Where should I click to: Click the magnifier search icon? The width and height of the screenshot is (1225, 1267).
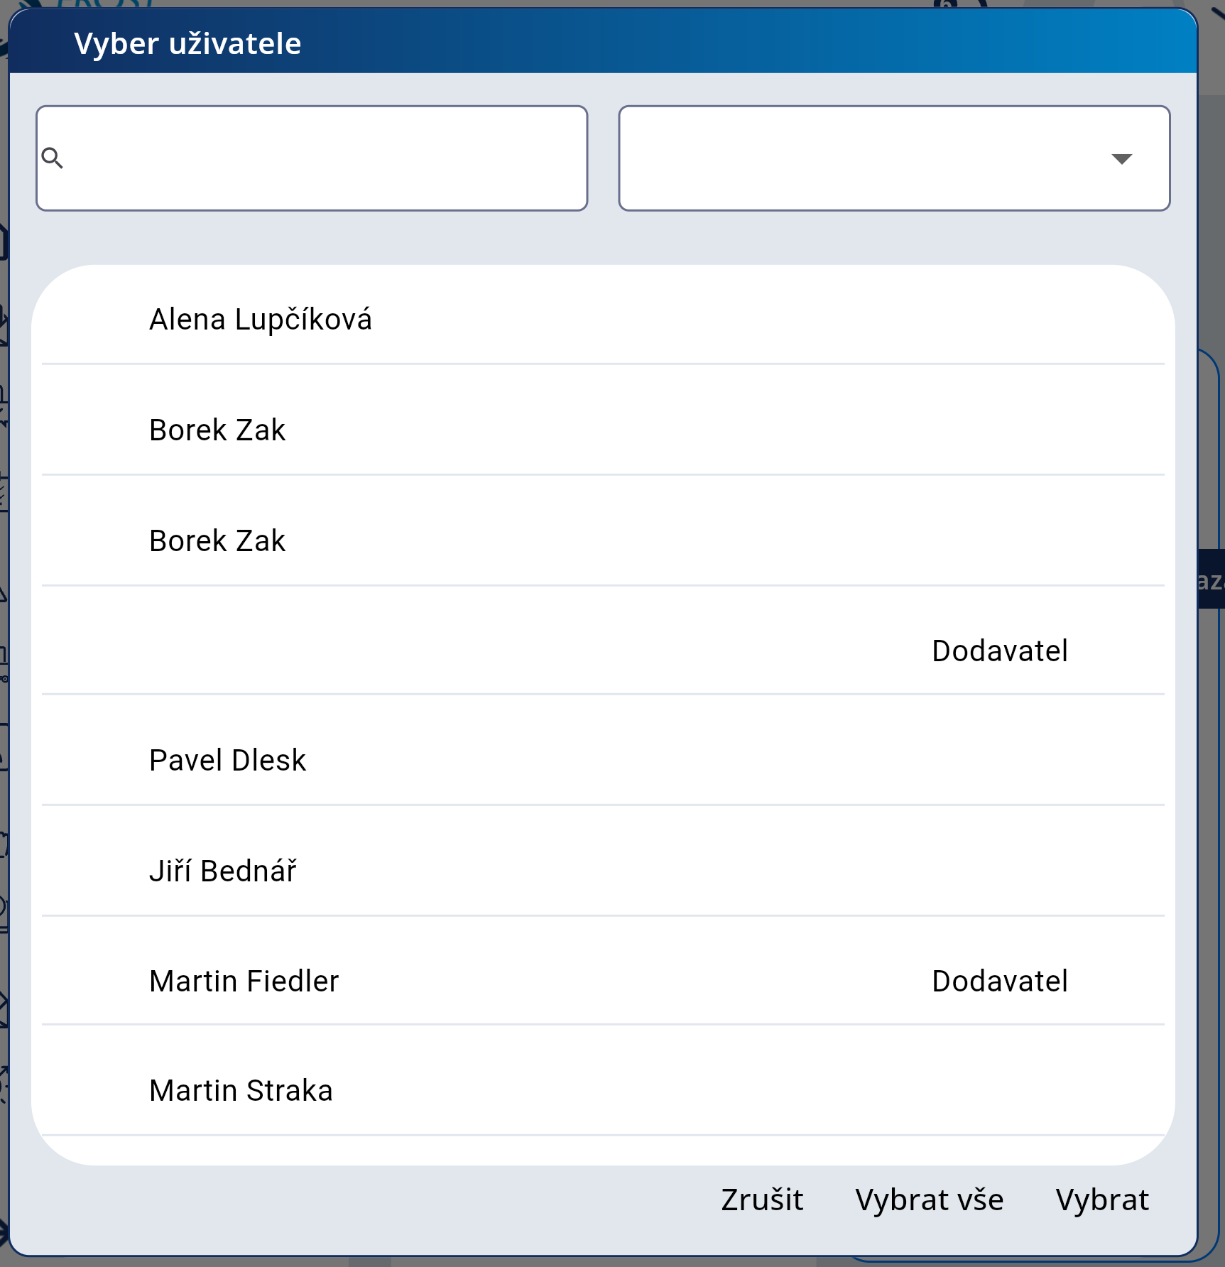pos(53,158)
